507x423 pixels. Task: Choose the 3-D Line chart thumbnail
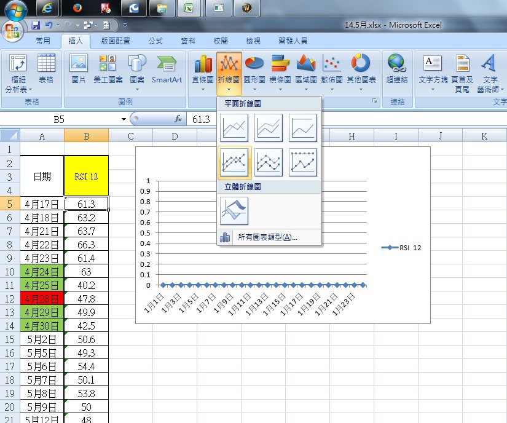click(x=234, y=211)
